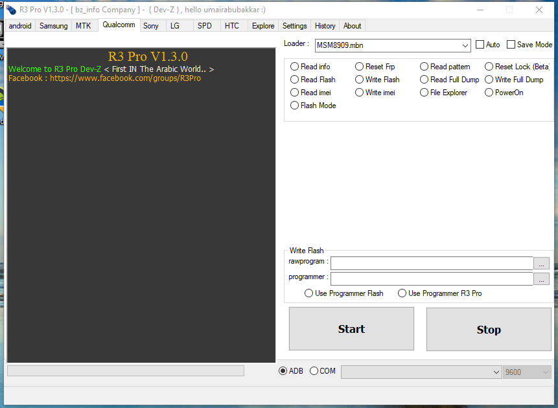Select the PowerOn option

coord(504,93)
